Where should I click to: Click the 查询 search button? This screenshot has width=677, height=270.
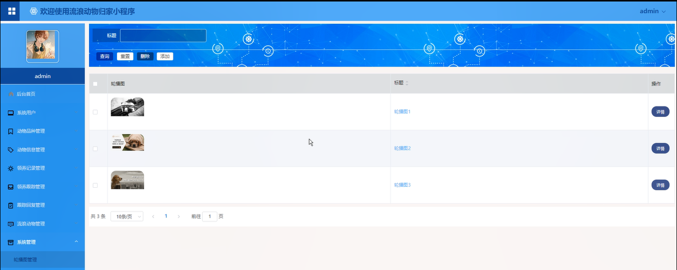[x=105, y=56]
